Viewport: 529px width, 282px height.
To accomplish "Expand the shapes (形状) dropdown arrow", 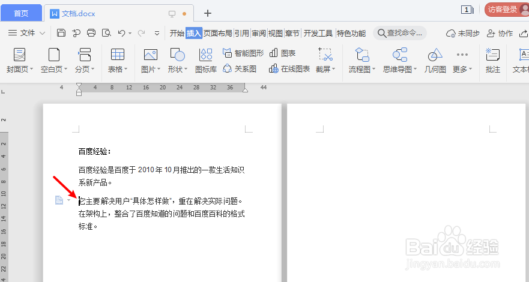I will pyautogui.click(x=186, y=69).
